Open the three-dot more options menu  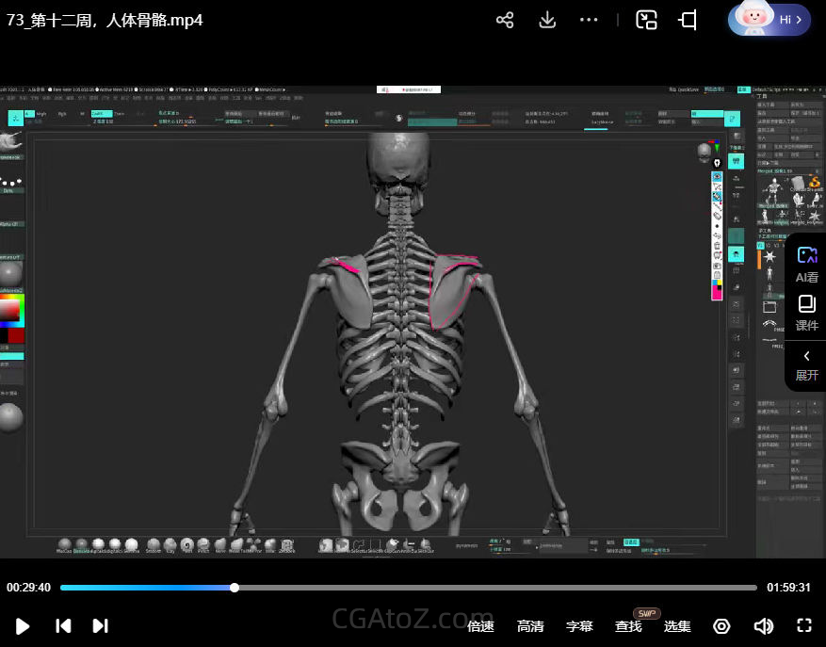(x=589, y=20)
